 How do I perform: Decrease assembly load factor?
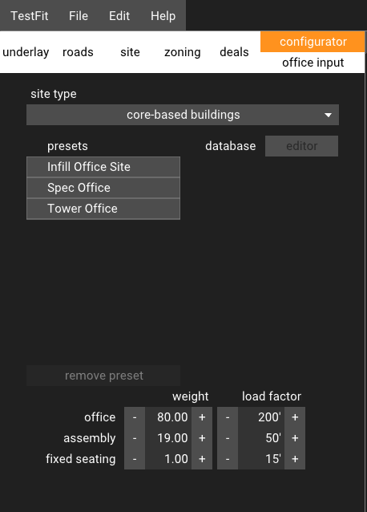(228, 438)
